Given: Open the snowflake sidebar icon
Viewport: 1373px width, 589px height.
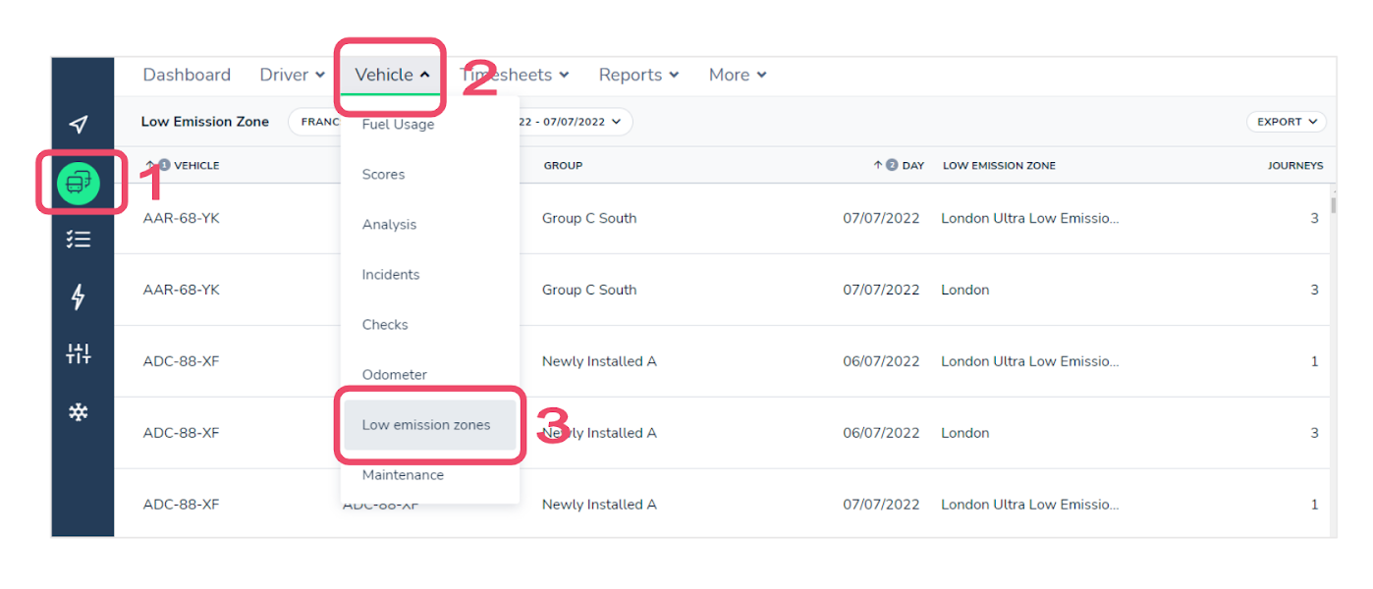Looking at the screenshot, I should coord(79,412).
